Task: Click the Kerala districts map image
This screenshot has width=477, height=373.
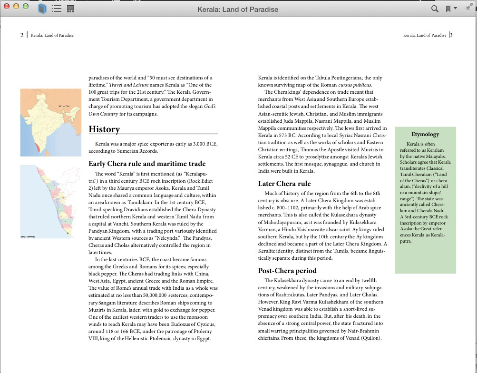Action: (51, 202)
